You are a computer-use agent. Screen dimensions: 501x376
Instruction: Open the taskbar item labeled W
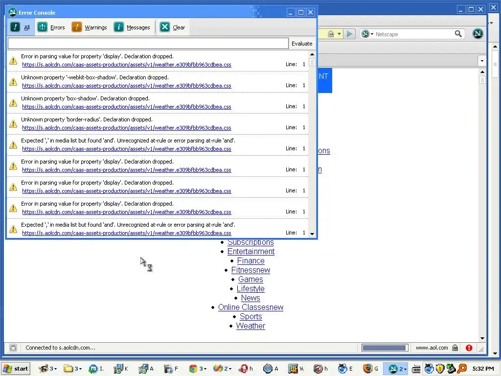pos(296,369)
